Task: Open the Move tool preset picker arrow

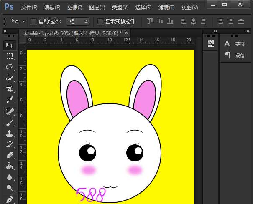Action: (23, 21)
